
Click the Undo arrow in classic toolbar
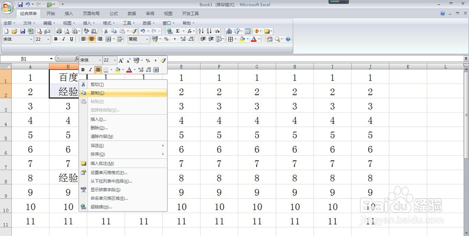(x=143, y=31)
